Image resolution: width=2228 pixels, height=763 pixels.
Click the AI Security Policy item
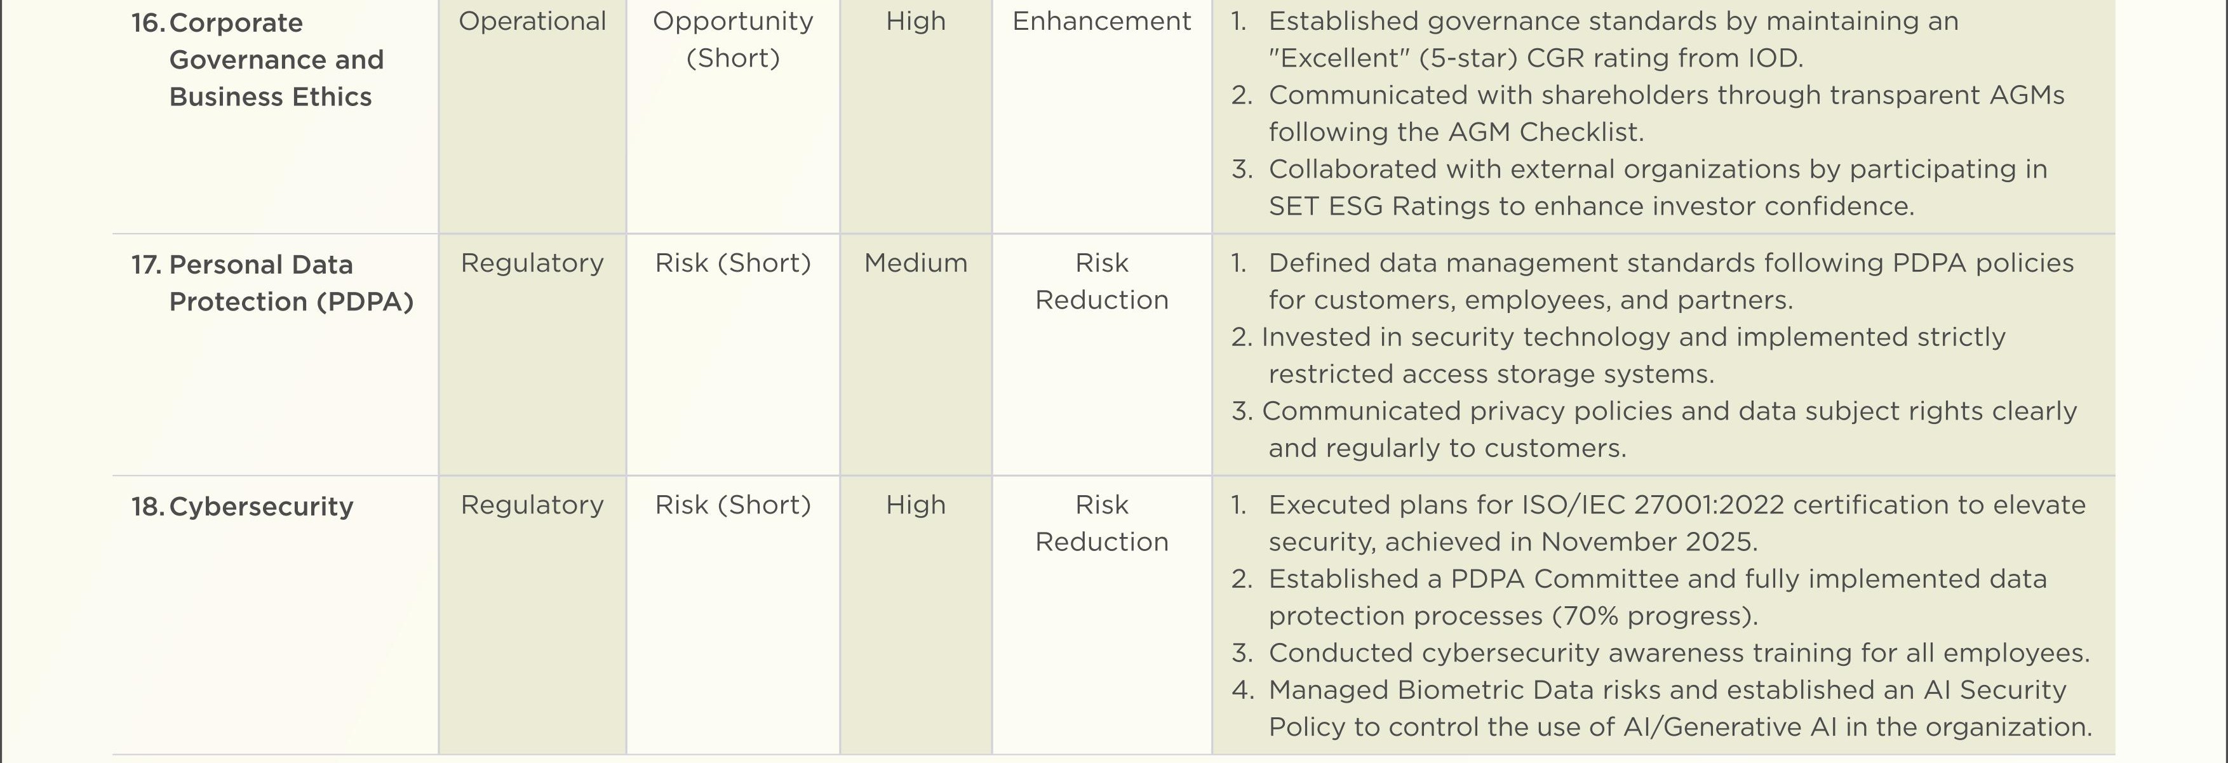click(x=1661, y=708)
